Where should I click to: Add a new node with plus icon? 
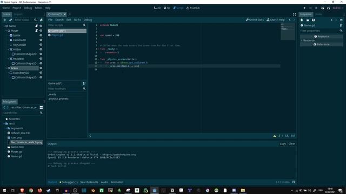click(5, 20)
